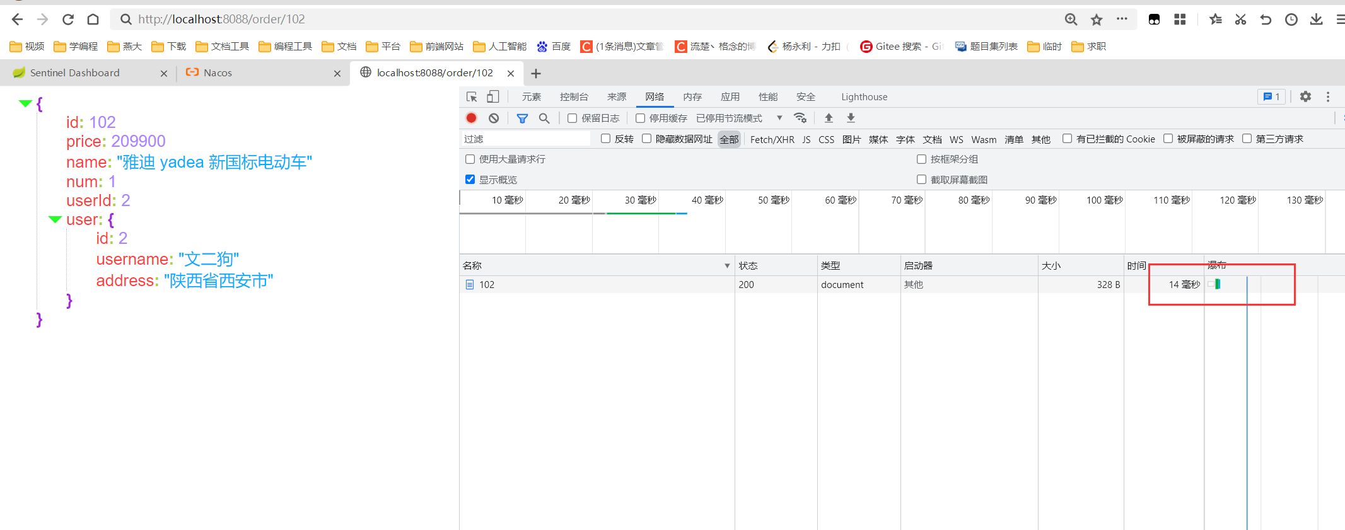This screenshot has width=1345, height=530.
Task: Collapse the root JSON object triangle
Action: tap(25, 103)
